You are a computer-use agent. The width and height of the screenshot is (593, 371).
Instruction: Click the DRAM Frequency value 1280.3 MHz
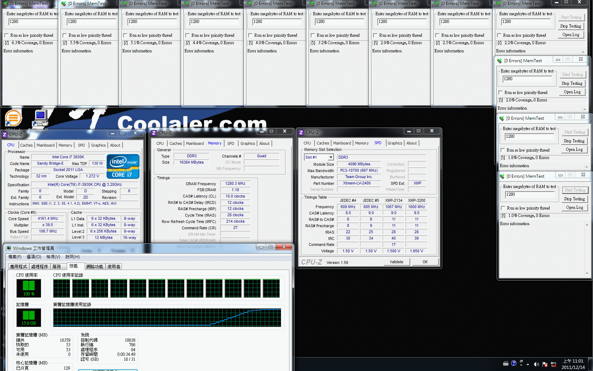click(x=235, y=183)
